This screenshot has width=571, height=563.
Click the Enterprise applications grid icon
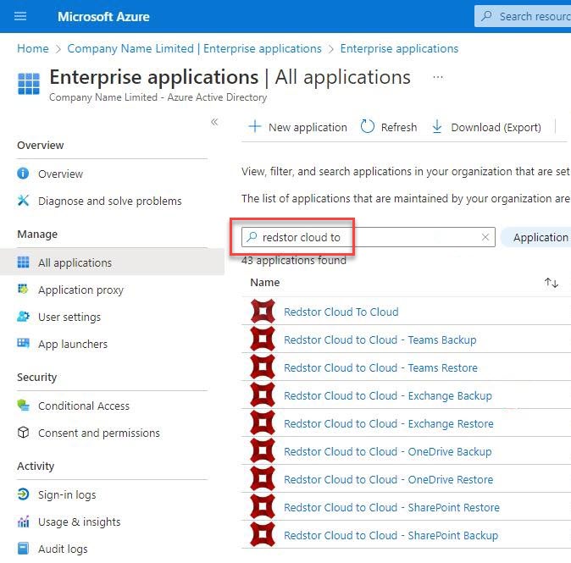29,83
